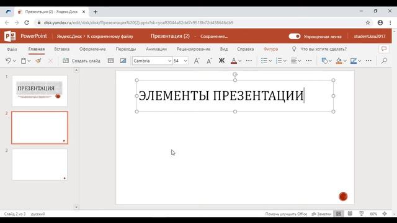Open the text alignment icon
Viewport: 397px width, 223px height.
[293, 61]
